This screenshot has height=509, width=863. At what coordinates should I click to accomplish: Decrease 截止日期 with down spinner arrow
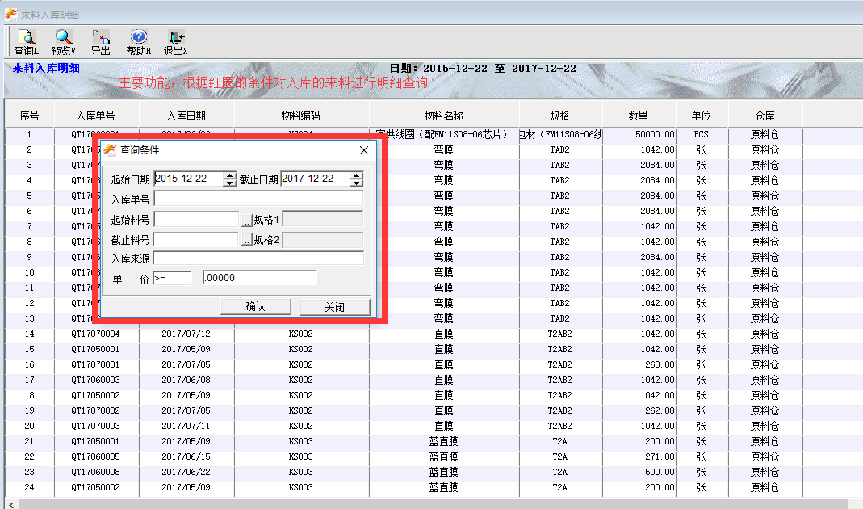coord(357,183)
